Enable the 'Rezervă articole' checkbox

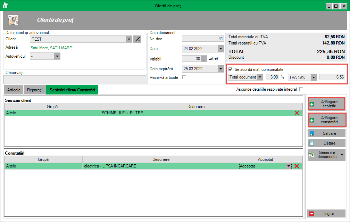click(184, 77)
